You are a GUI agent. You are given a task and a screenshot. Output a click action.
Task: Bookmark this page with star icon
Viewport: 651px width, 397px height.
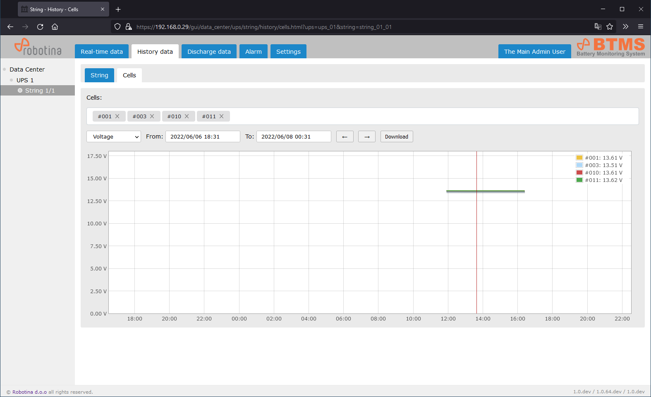point(610,27)
